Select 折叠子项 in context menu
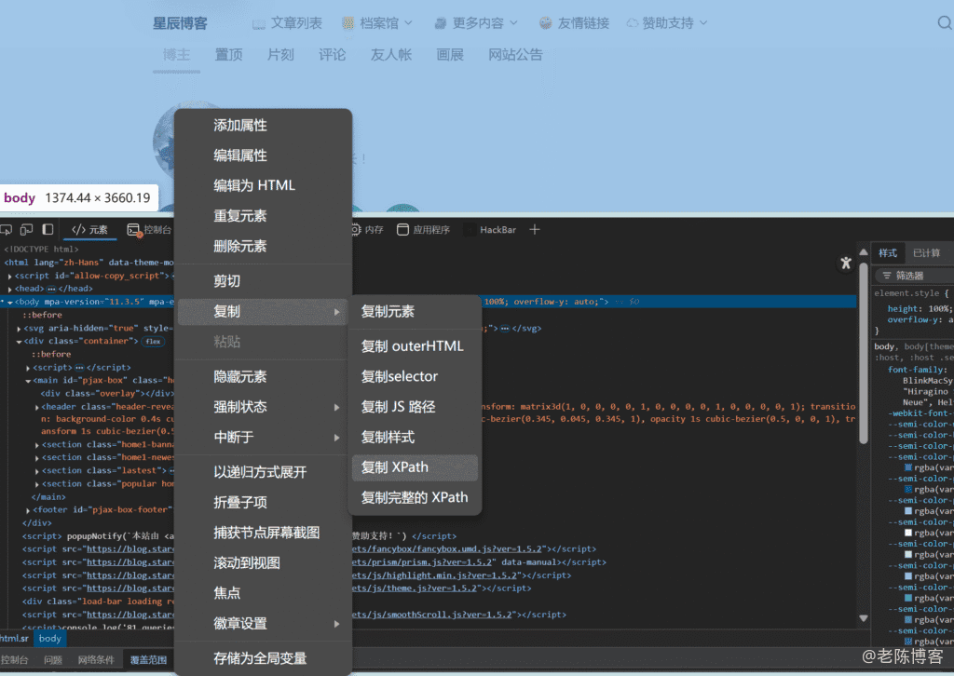 [264, 502]
